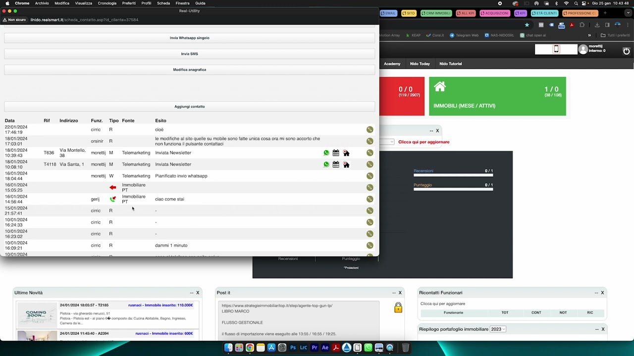Click house icon in the T636 row
634x356 pixels.
coord(346,153)
